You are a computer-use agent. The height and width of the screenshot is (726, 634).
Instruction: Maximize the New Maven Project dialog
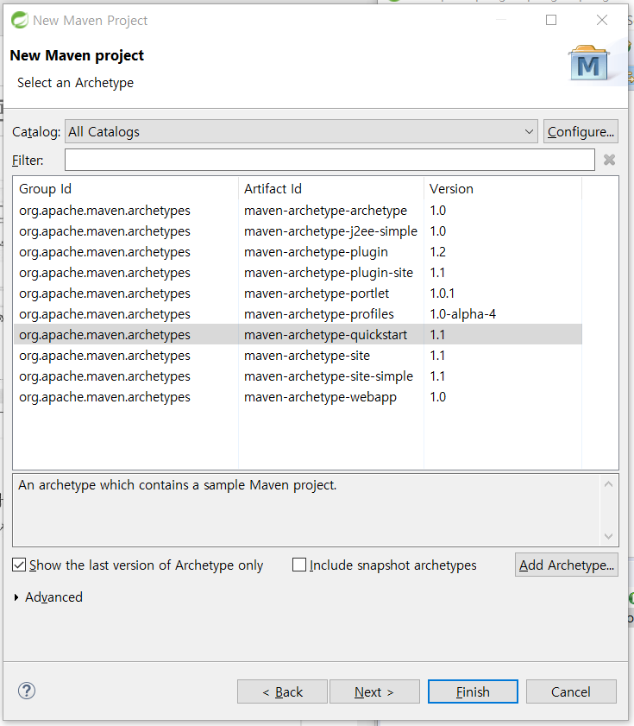(551, 20)
